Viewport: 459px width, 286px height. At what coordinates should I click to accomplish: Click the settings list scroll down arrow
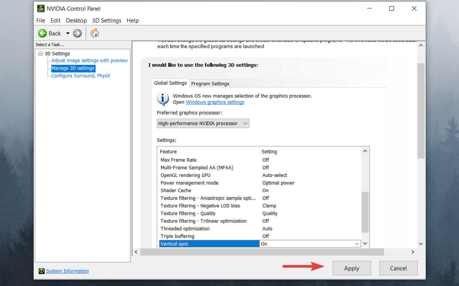(x=365, y=244)
